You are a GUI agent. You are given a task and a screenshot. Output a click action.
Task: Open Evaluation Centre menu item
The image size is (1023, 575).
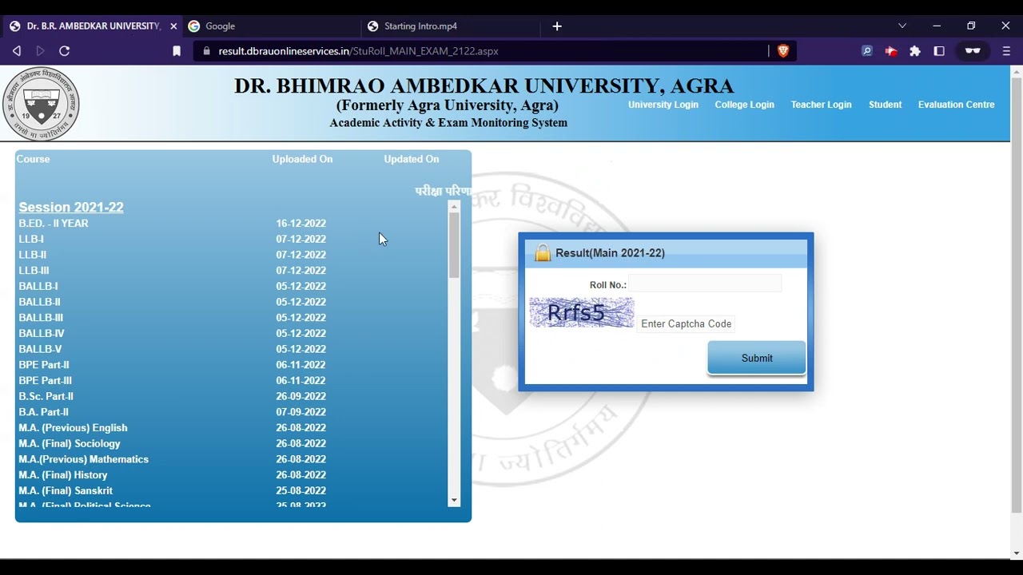[956, 105]
